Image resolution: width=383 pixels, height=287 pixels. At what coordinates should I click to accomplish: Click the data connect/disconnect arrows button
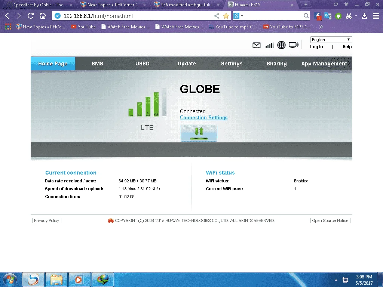[x=199, y=133]
